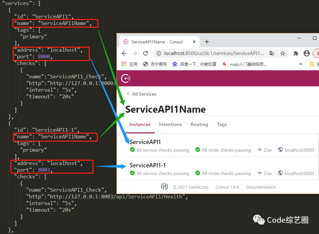The width and height of the screenshot is (319, 234).
Task: Minimize the Chrome browser window
Action: 299,38
